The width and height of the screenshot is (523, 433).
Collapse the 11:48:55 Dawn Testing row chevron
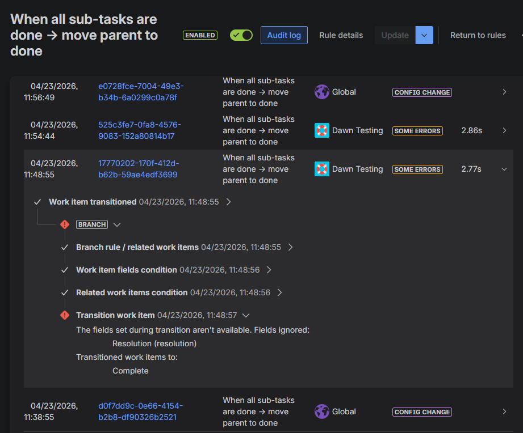pos(504,169)
